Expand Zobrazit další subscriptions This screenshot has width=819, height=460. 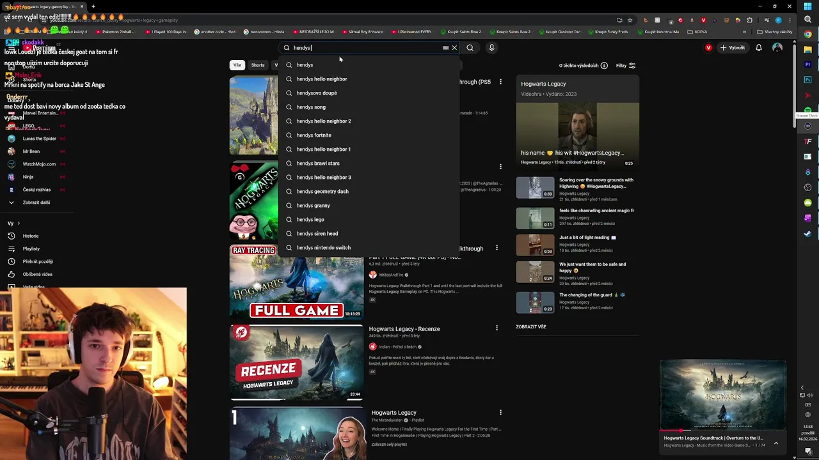(36, 203)
